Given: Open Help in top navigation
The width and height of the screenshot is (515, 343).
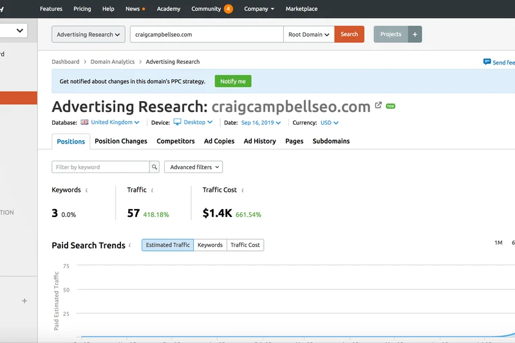Looking at the screenshot, I should point(108,9).
